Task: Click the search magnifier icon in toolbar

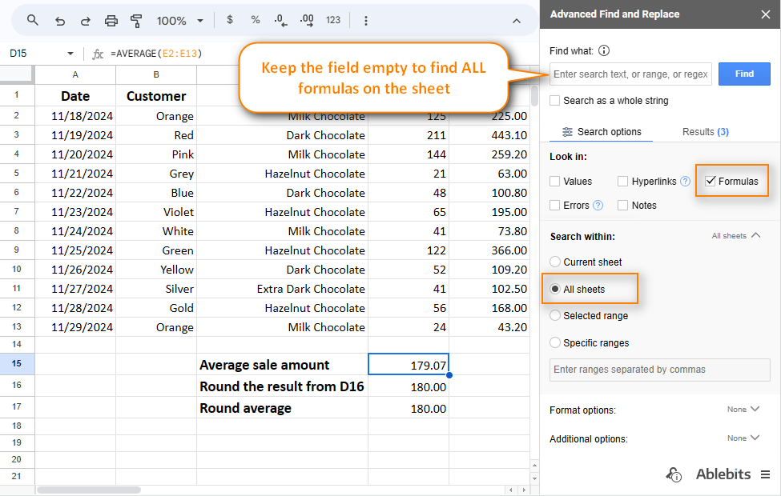Action: click(32, 20)
